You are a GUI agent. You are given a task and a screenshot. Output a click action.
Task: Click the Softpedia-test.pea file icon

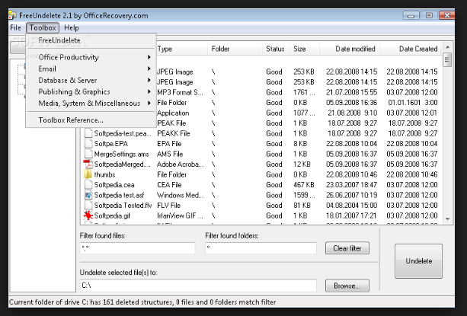tap(88, 133)
